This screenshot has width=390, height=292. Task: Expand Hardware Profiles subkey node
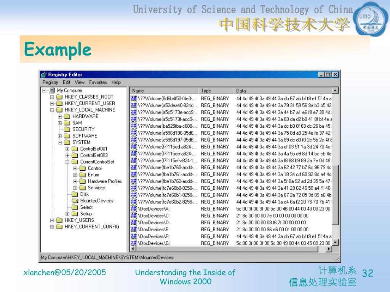click(75, 181)
